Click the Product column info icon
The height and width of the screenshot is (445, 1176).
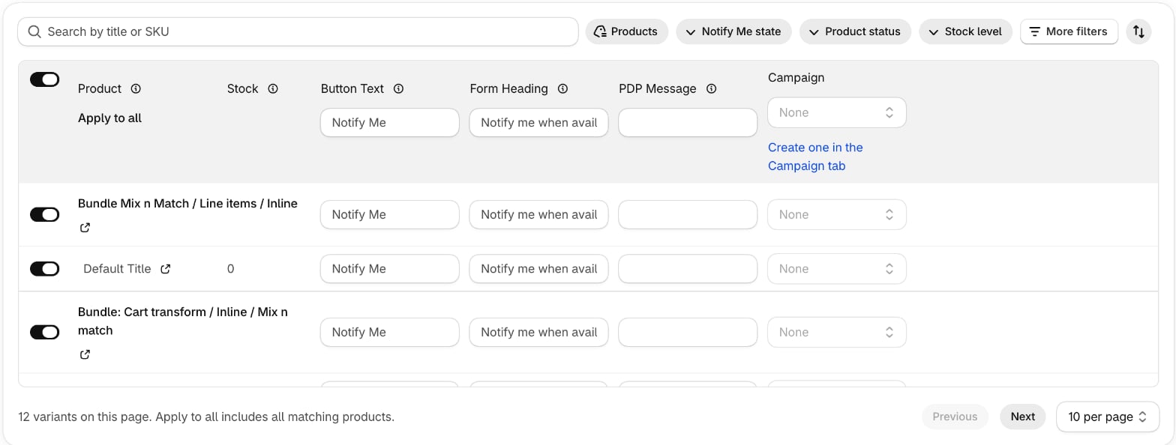coord(136,88)
